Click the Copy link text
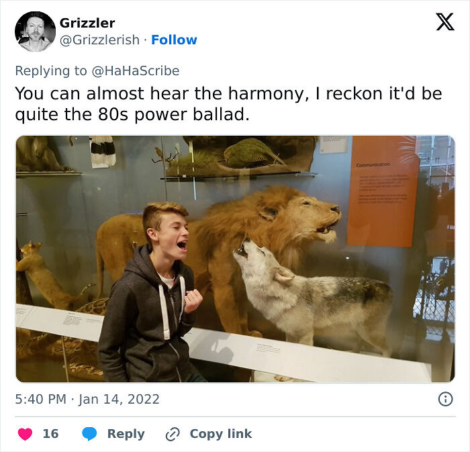 [221, 434]
